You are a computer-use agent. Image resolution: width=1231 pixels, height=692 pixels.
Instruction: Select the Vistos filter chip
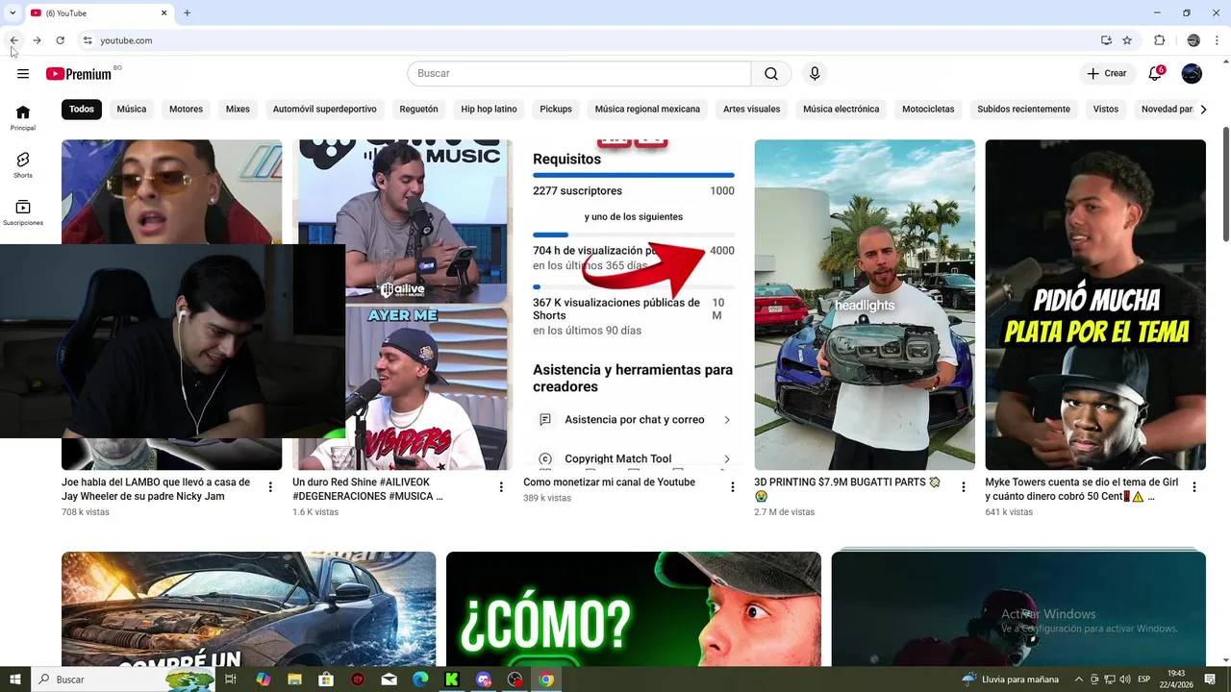tap(1106, 110)
